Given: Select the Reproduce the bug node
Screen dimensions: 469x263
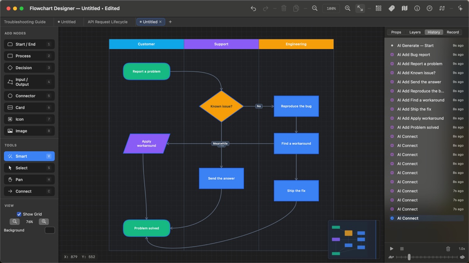Looking at the screenshot, I should coord(296,106).
